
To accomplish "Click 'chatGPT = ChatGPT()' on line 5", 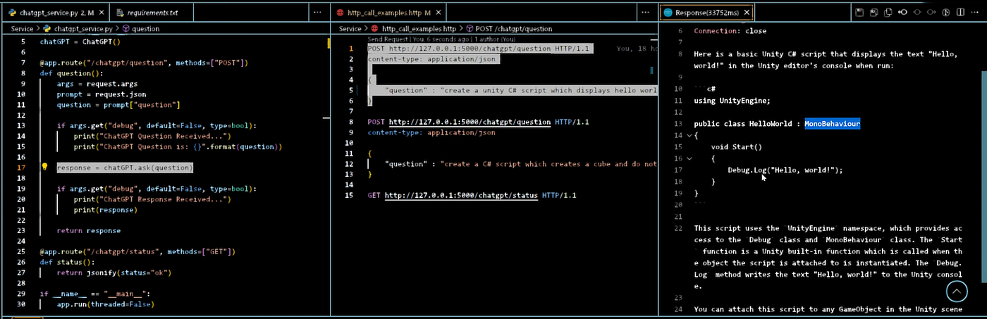I will [x=80, y=42].
